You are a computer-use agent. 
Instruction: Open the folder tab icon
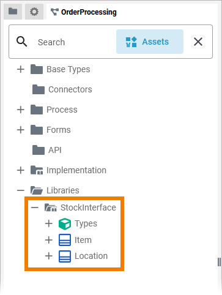13,11
